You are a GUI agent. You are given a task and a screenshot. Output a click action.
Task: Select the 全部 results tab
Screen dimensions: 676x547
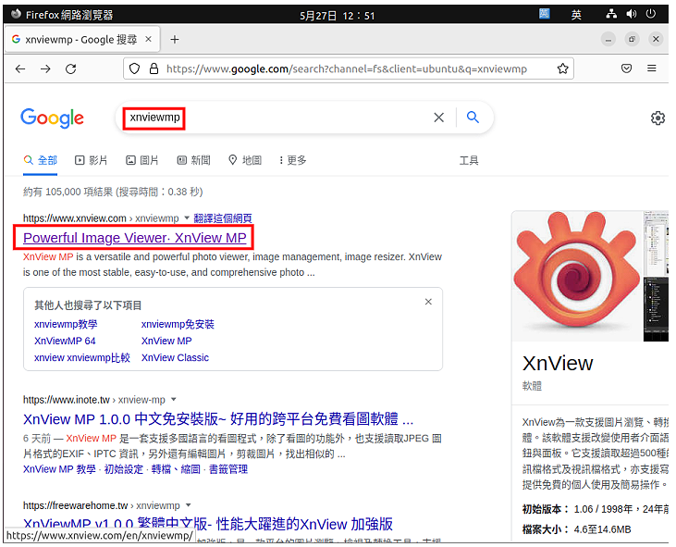(41, 160)
